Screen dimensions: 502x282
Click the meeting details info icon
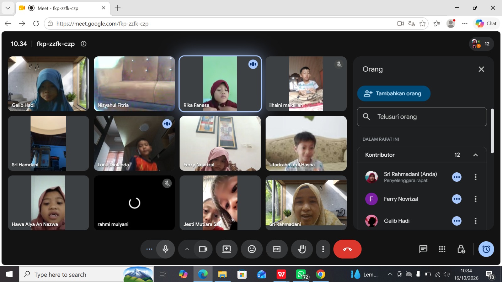(83, 44)
